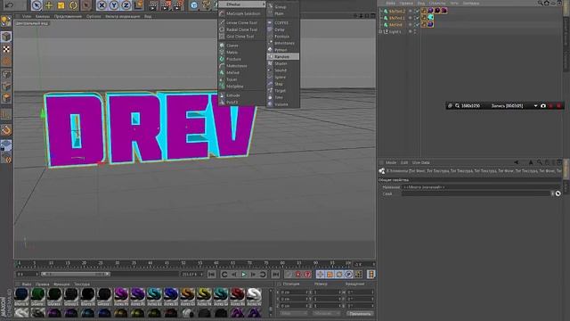
Task: Activate the Scale tool yellow box icon
Action: [x=61, y=5]
